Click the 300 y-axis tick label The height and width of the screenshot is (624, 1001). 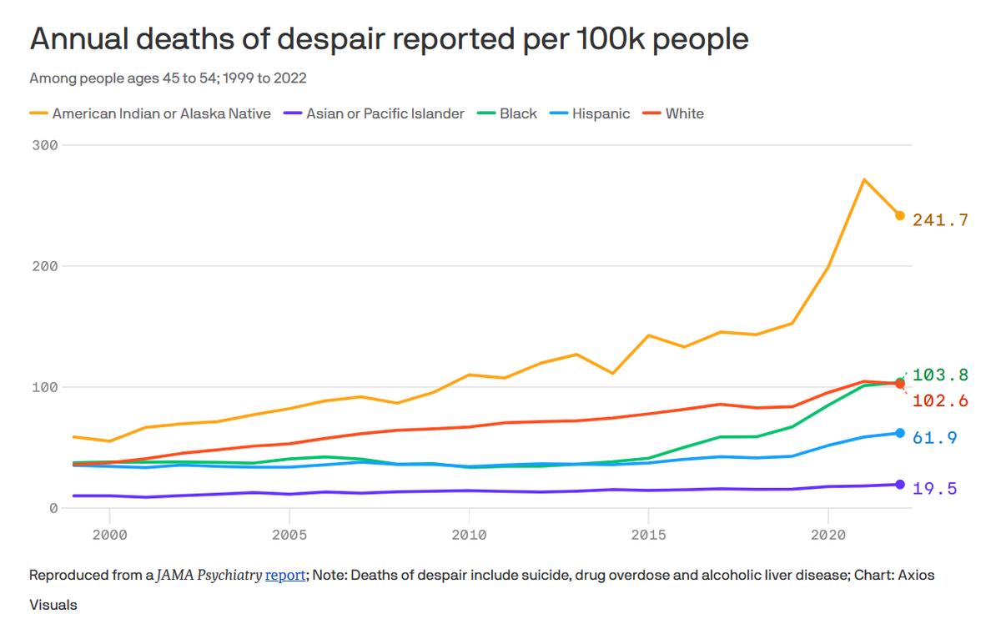[x=46, y=145]
